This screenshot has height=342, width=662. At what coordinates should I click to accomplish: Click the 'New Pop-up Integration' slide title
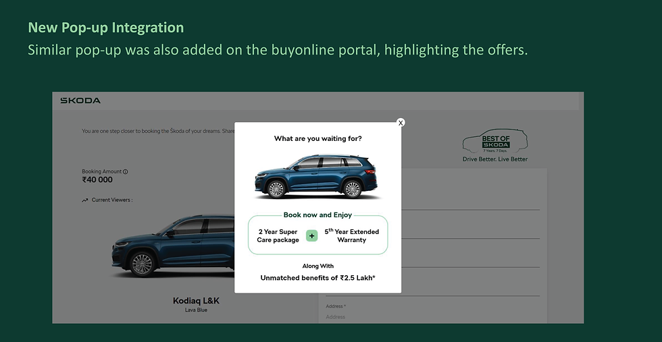(106, 28)
